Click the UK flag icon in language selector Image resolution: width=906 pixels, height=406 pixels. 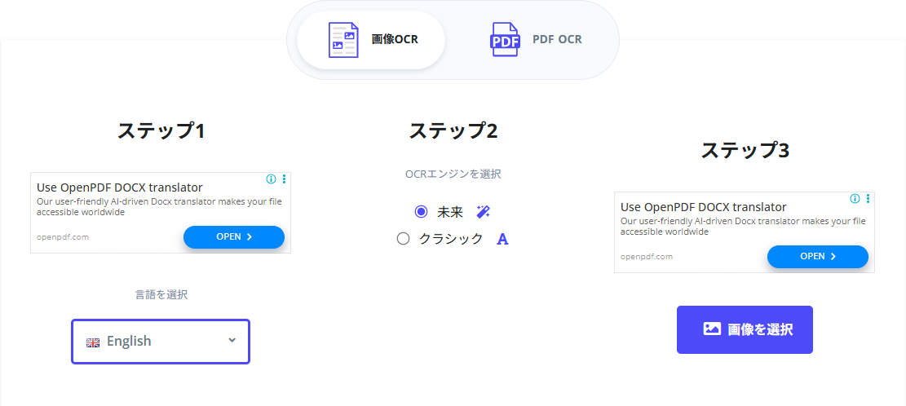(93, 342)
